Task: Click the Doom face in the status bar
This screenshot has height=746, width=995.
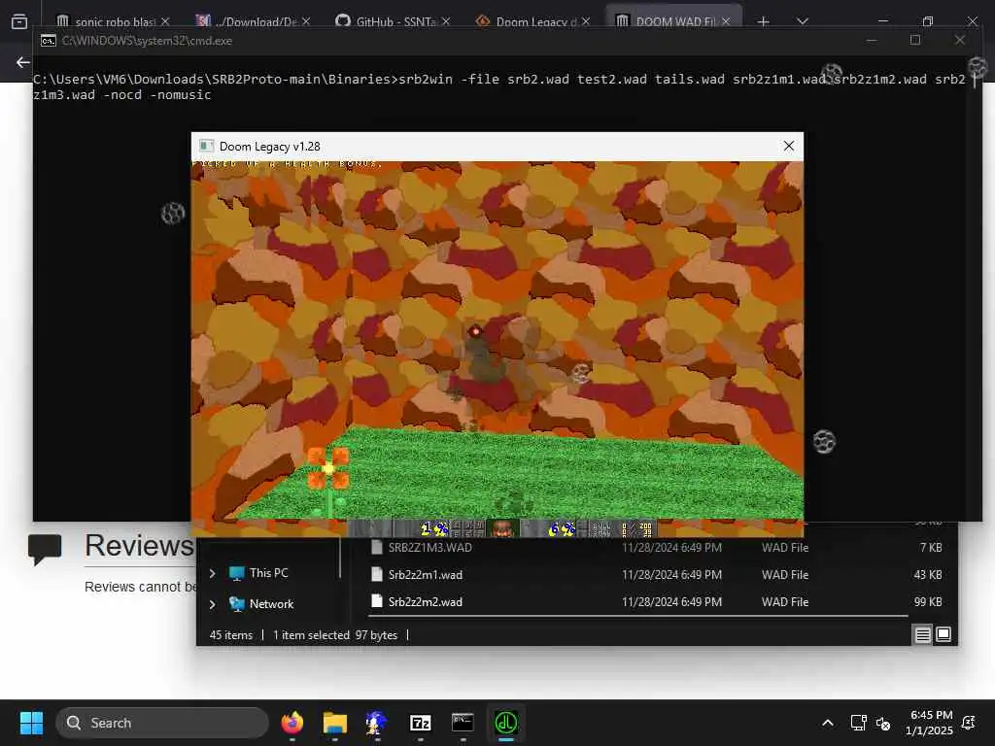Action: click(x=502, y=527)
